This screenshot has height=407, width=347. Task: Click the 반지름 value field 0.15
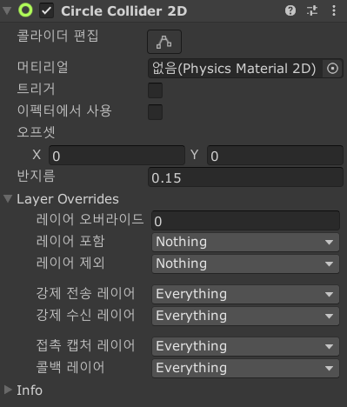coord(245,177)
